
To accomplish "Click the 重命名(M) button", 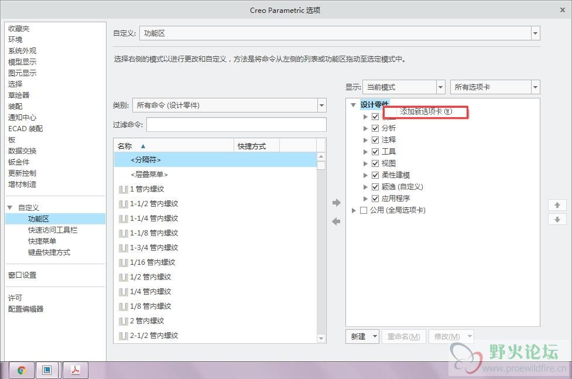I will (403, 336).
